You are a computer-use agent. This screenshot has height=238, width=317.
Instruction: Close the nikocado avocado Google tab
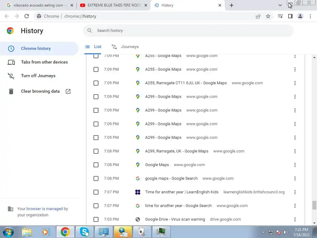coord(72,5)
